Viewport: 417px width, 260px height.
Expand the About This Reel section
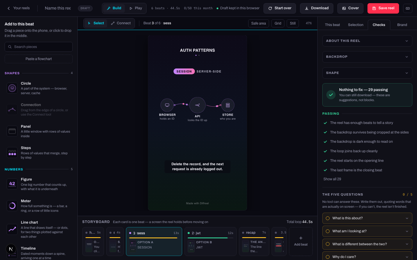(x=367, y=41)
